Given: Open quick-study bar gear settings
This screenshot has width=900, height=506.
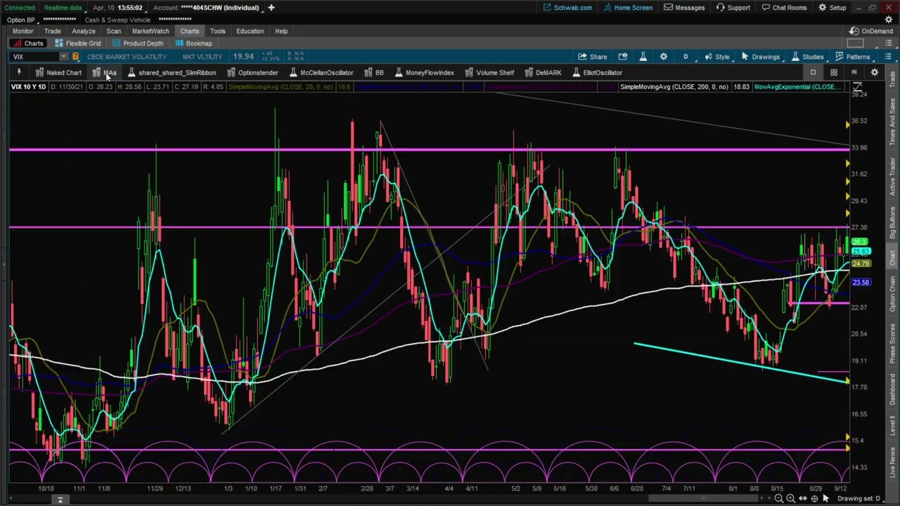Looking at the screenshot, I should click(874, 72).
